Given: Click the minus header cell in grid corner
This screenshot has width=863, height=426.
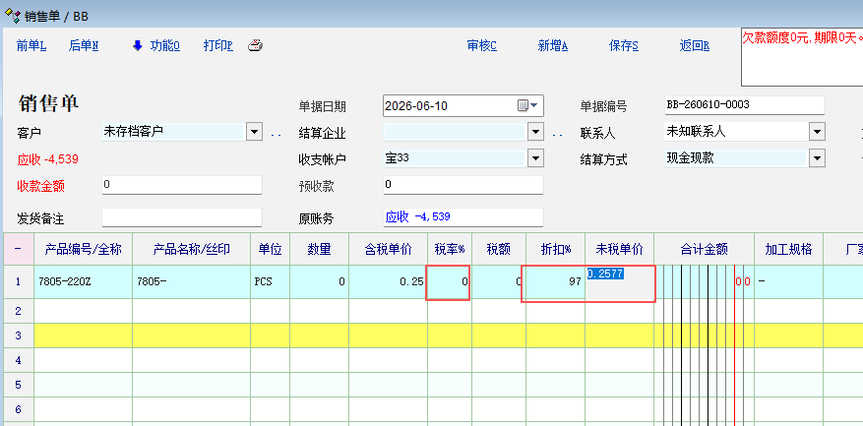Looking at the screenshot, I should click(18, 249).
